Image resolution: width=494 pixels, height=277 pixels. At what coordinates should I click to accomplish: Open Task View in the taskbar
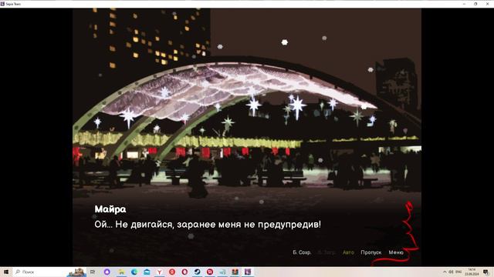(x=93, y=272)
